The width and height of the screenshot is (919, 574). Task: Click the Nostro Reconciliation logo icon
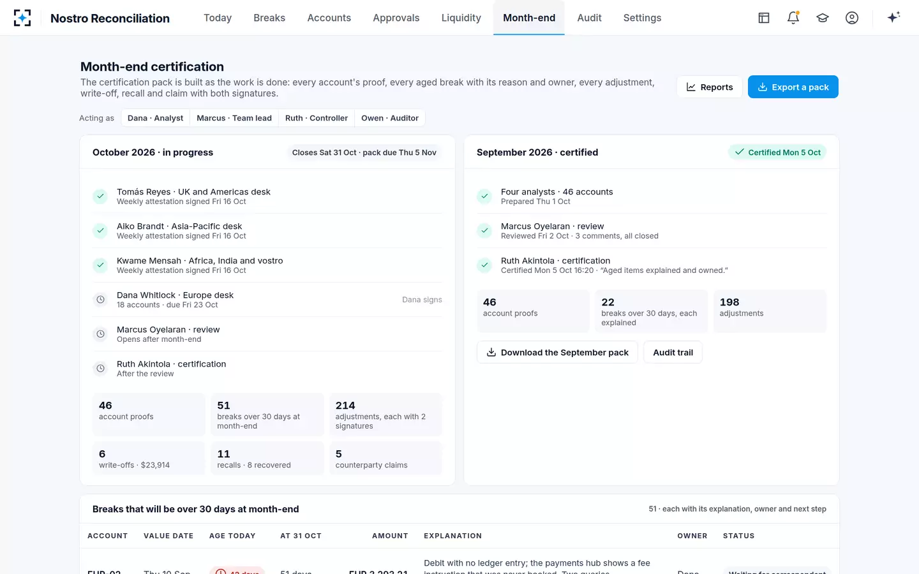22,18
